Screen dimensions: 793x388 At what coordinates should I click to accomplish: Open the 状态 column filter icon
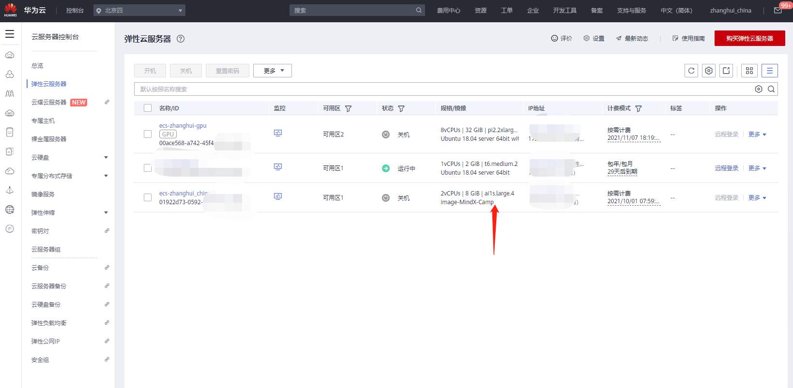coord(401,108)
